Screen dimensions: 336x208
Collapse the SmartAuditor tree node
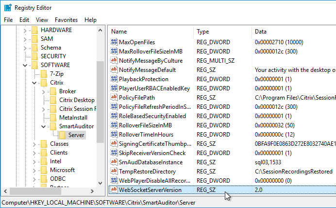point(44,126)
